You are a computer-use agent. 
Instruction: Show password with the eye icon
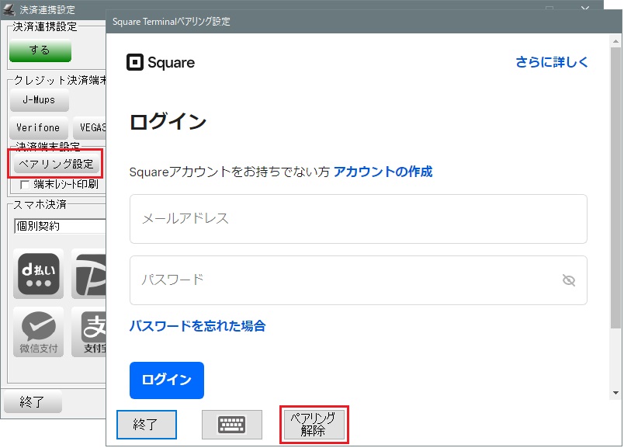click(x=568, y=280)
